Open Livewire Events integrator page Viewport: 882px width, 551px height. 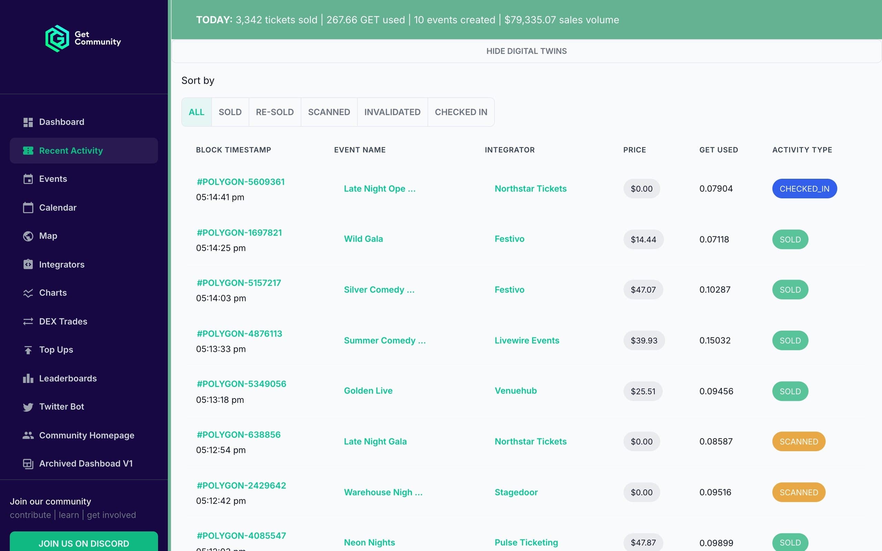click(x=527, y=340)
